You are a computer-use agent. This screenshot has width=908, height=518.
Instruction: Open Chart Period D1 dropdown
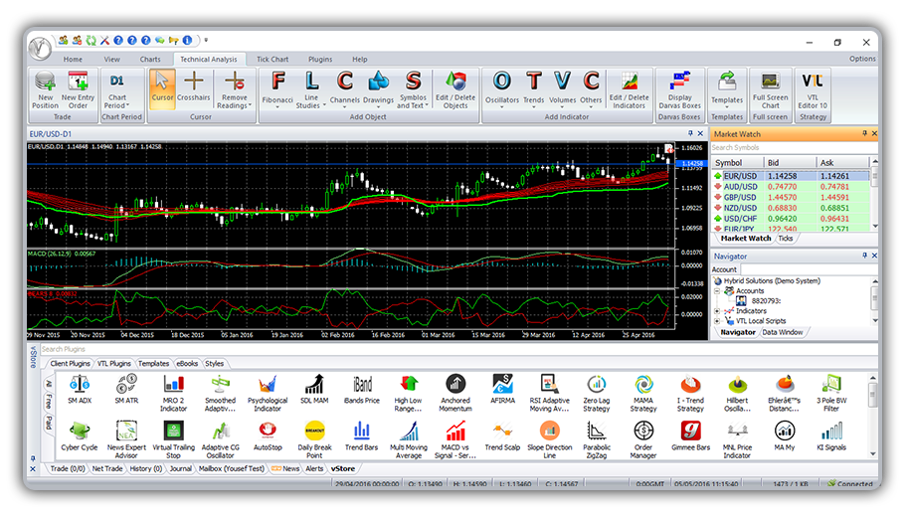pyautogui.click(x=117, y=89)
